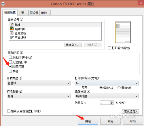Select the 照片打印 photo icon
Image resolution: width=144 pixels, height=126 pixels.
12,29
